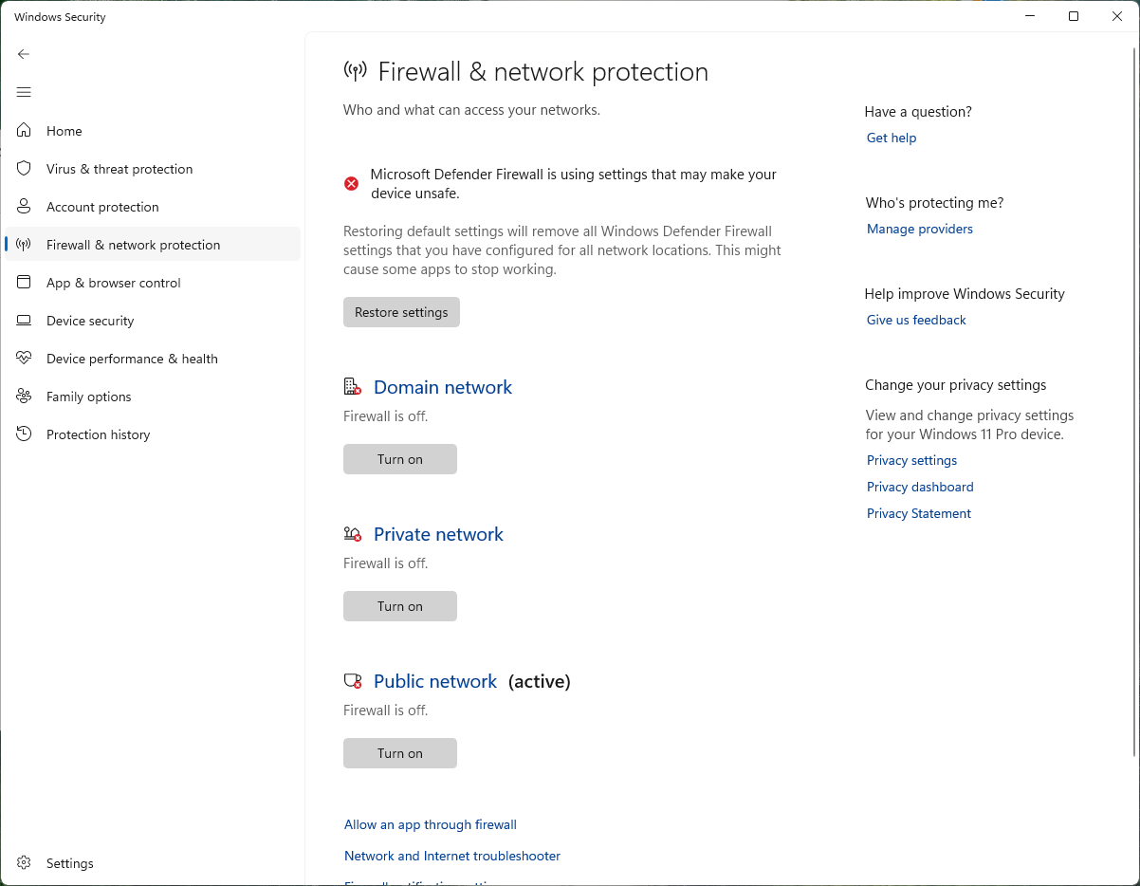
Task: Open the Domain network heading link
Action: coord(442,387)
